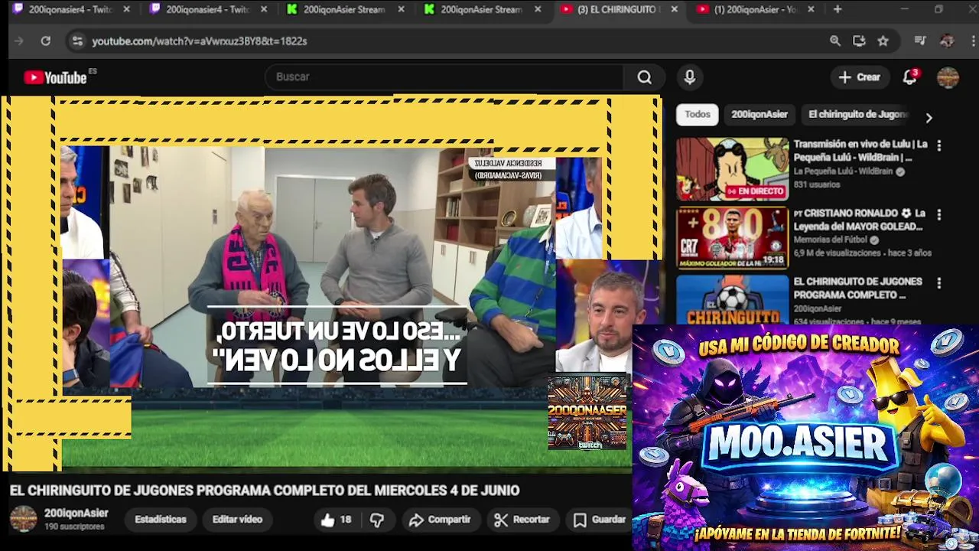Close the (1) 200iqonAsier YouTube tab
Viewport: 979px width, 551px height.
pyautogui.click(x=811, y=10)
